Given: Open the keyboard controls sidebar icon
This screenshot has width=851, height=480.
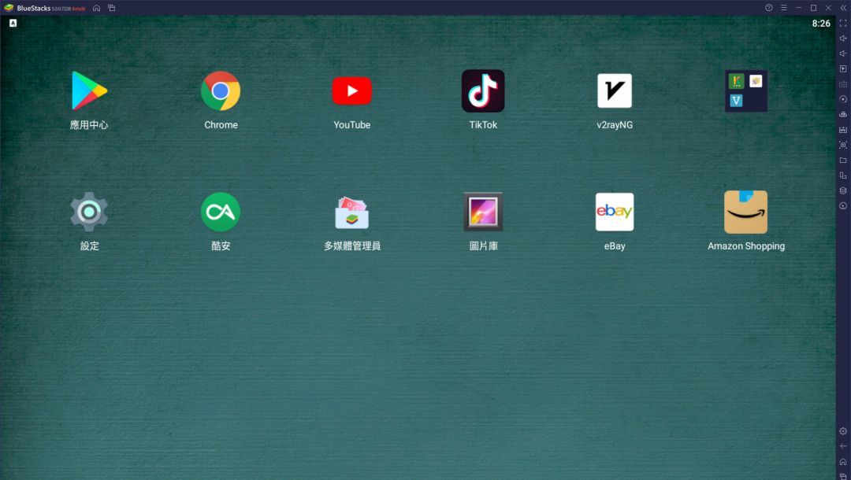Looking at the screenshot, I should click(x=843, y=84).
